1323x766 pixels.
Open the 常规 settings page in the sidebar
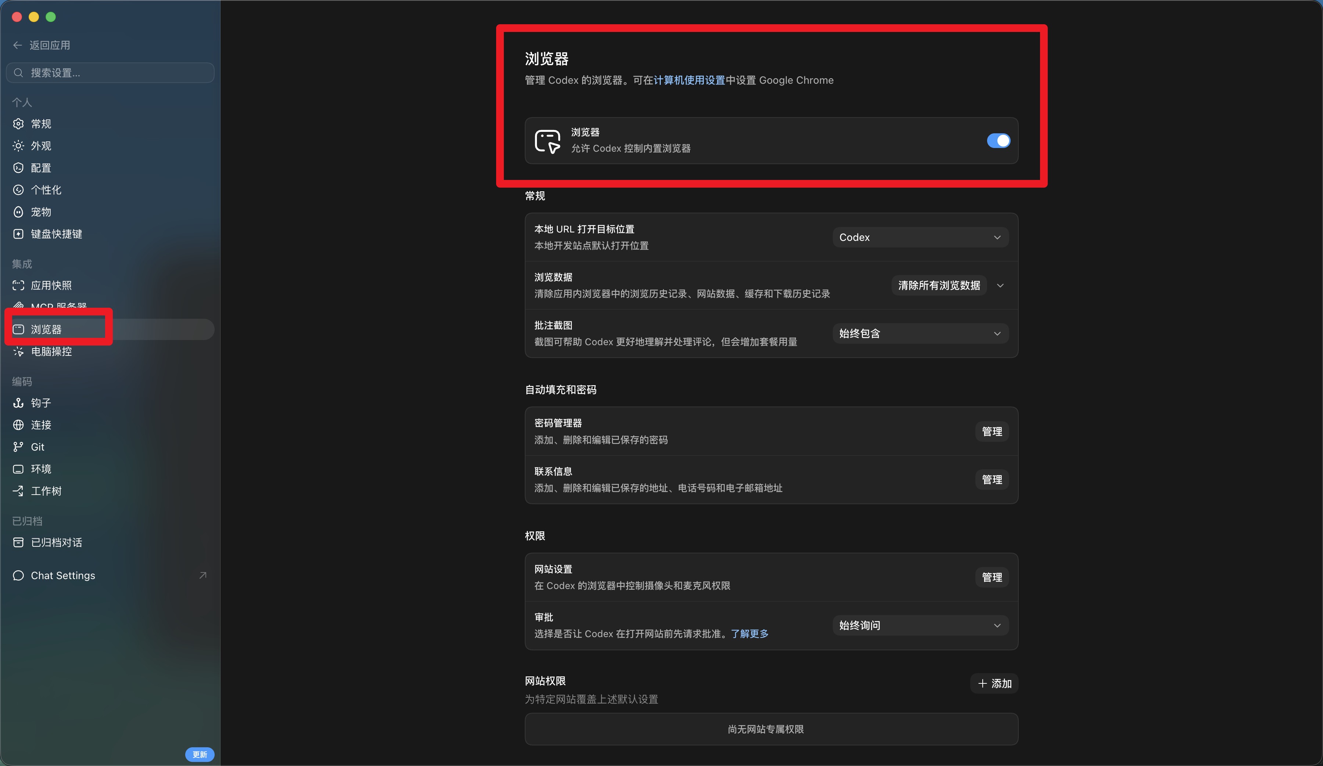point(110,124)
